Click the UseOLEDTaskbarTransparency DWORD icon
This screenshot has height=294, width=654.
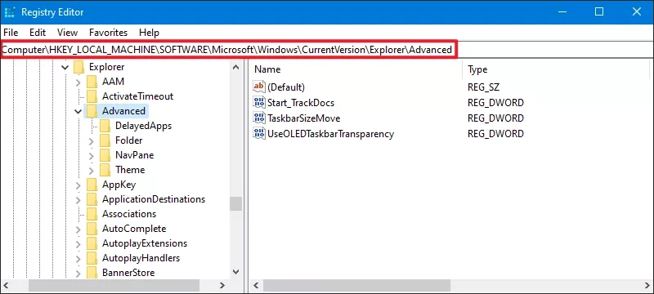click(x=259, y=134)
